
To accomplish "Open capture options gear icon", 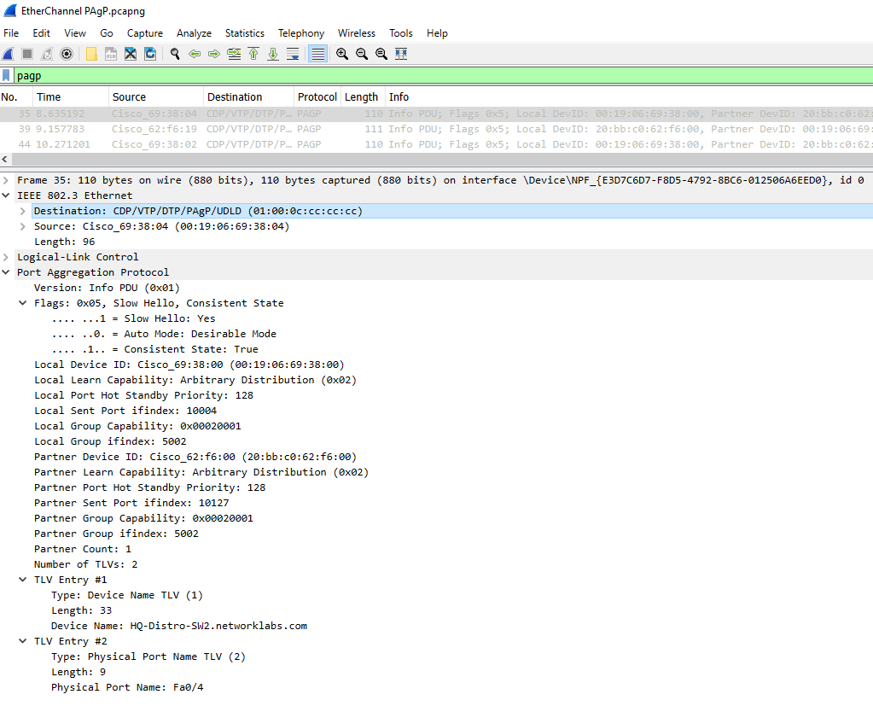I will (67, 54).
